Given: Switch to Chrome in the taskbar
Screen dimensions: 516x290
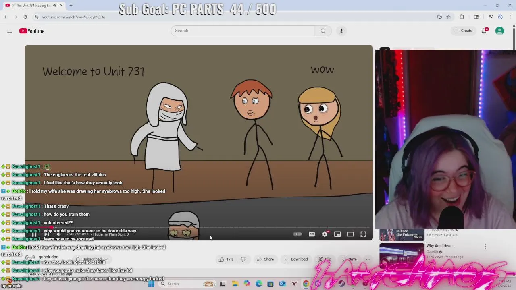Looking at the screenshot, I should (x=306, y=284).
